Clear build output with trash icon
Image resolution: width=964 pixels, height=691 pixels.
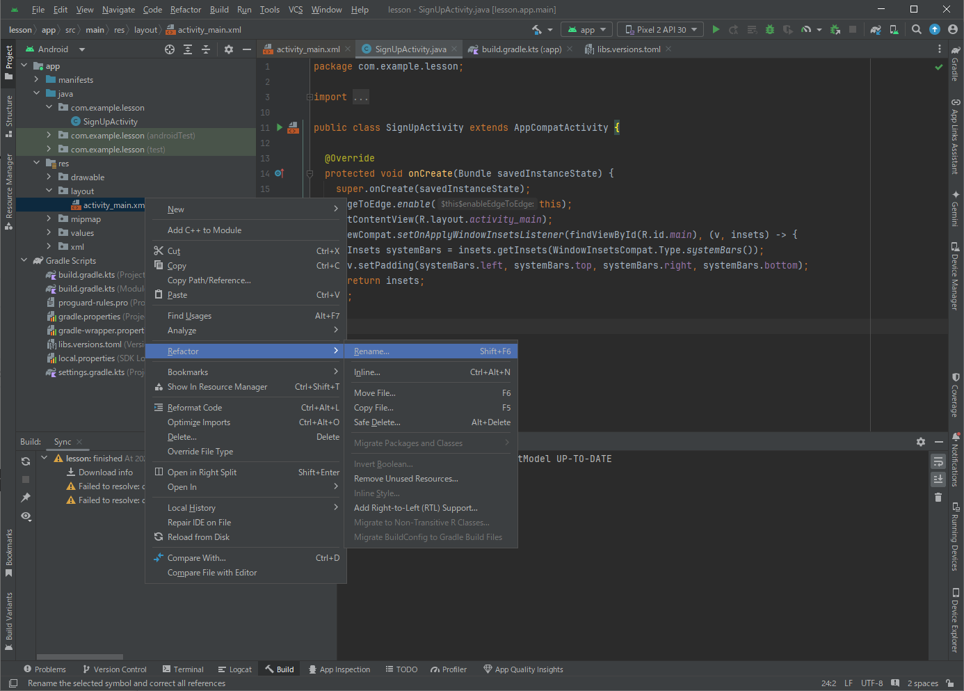[938, 498]
